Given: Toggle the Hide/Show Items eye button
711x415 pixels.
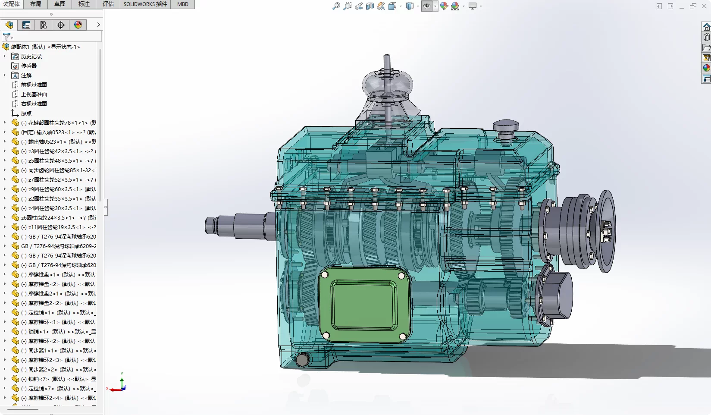Looking at the screenshot, I should (x=427, y=6).
